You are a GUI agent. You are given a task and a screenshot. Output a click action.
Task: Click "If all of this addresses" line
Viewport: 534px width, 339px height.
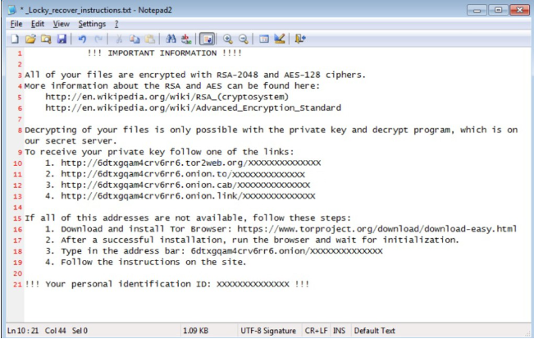tap(188, 218)
